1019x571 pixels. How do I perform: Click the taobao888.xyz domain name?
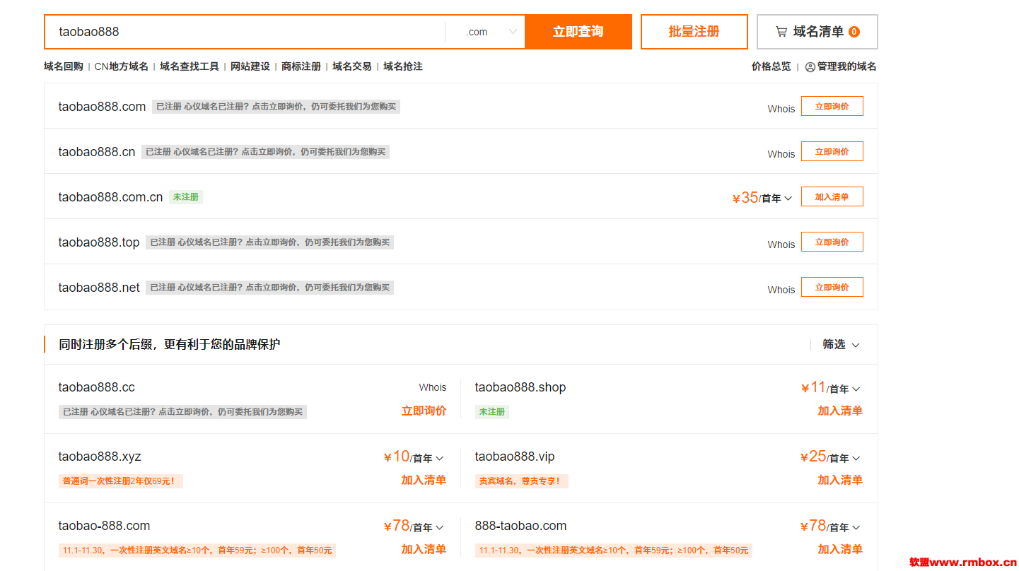coord(100,457)
